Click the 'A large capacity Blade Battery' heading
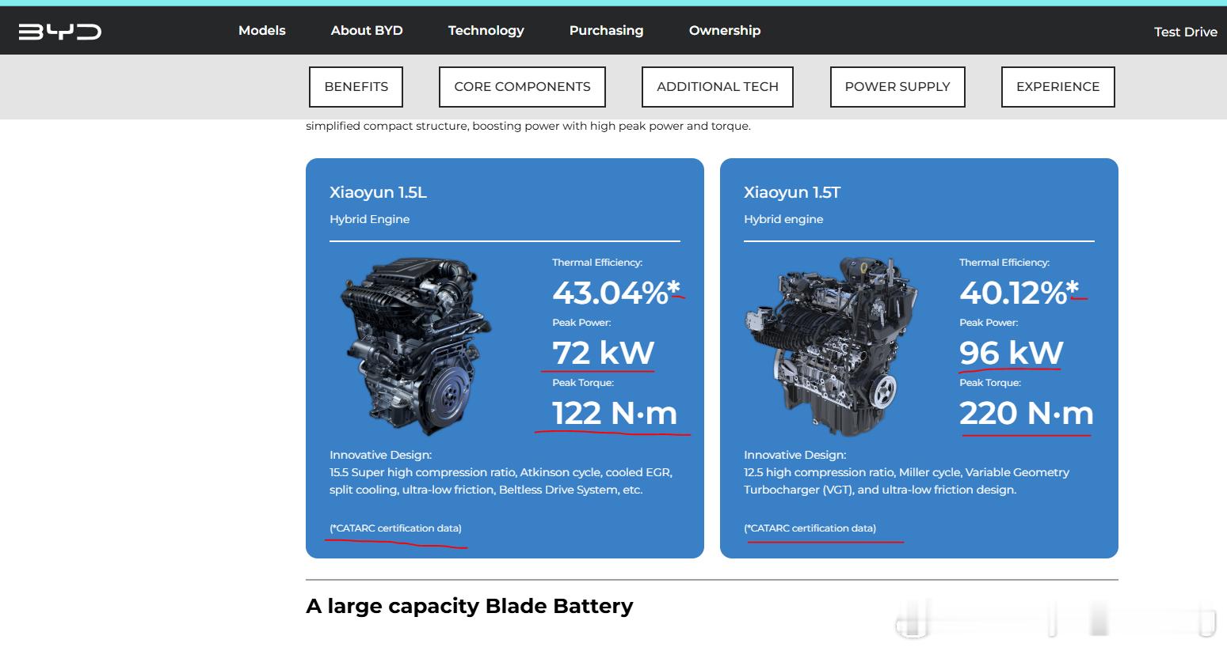The height and width of the screenshot is (651, 1227). (470, 607)
